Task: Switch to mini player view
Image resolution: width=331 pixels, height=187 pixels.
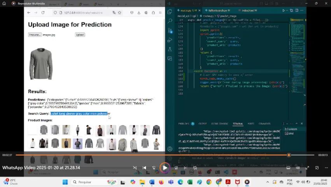Action: pos(317,168)
